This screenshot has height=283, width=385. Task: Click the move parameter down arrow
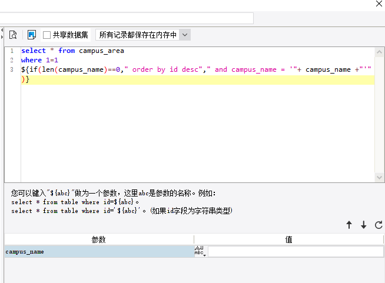[x=364, y=225]
